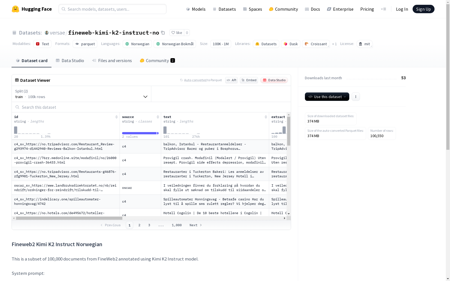
Task: Select the oscar source cell
Action: tap(140, 188)
